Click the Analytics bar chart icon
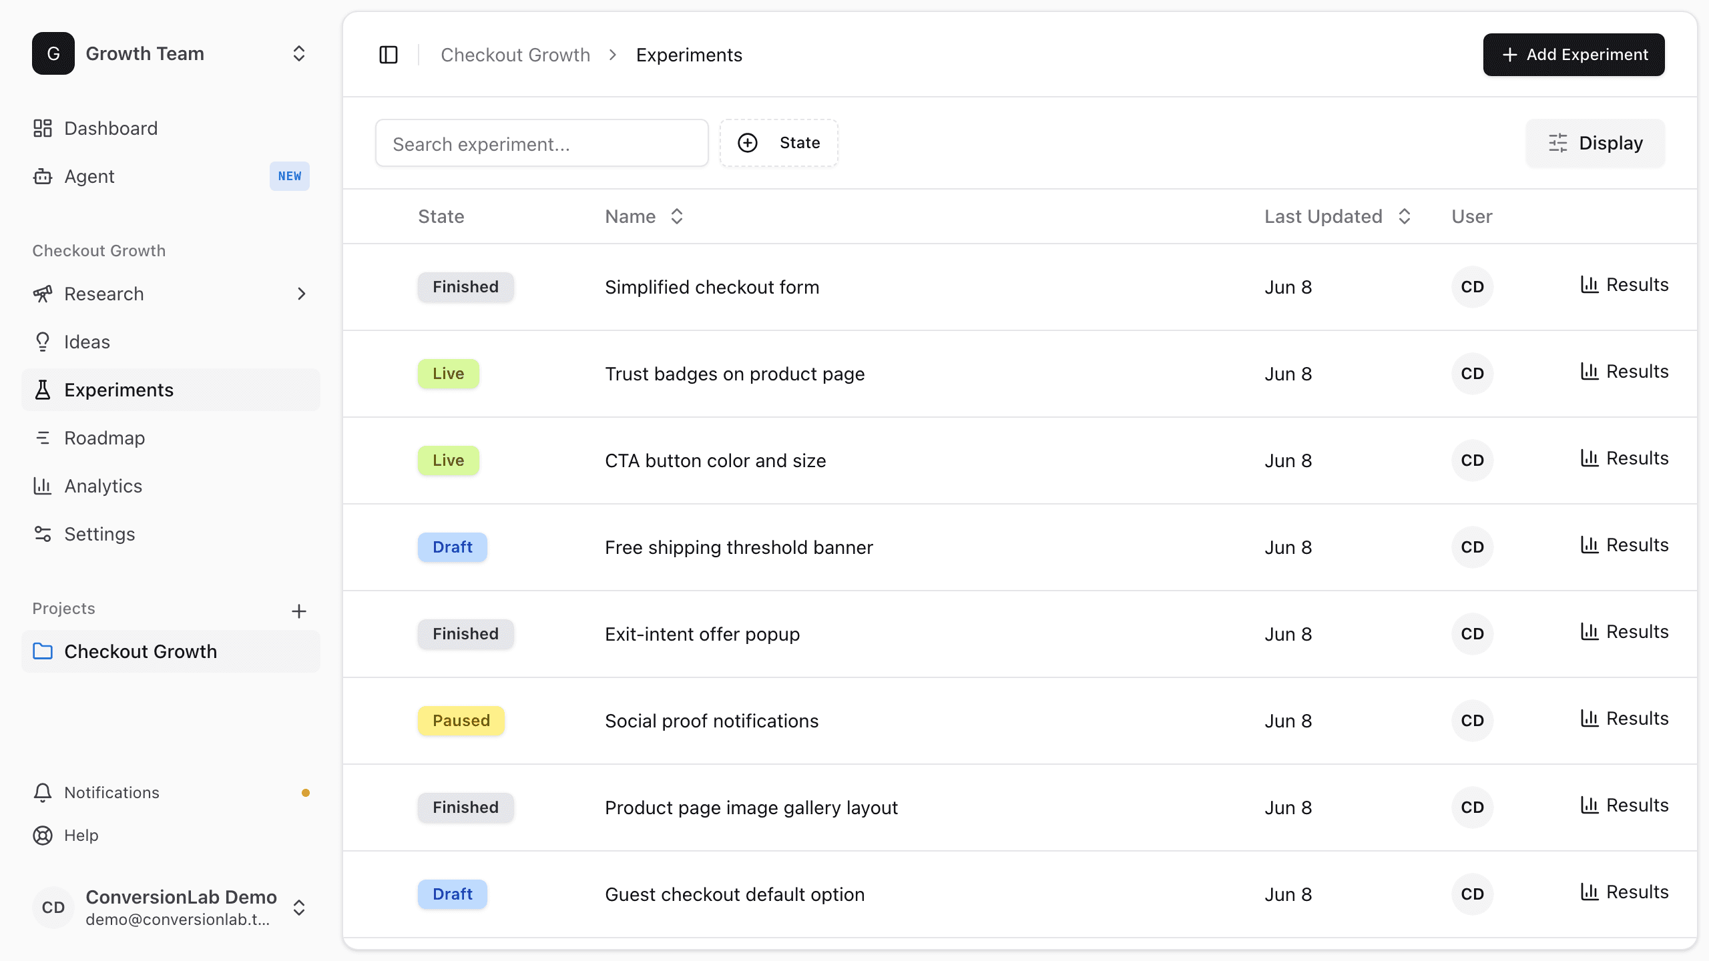Image resolution: width=1709 pixels, height=961 pixels. 43,486
